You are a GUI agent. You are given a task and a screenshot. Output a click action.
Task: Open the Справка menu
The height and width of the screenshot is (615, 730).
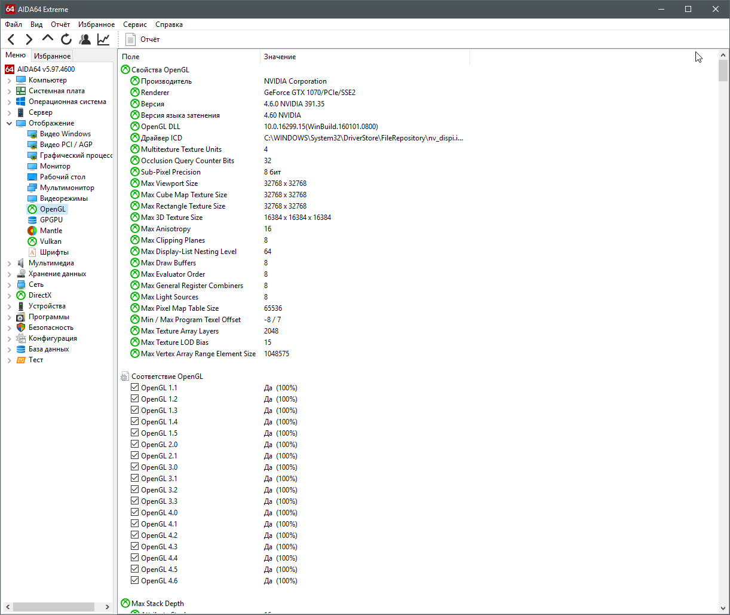click(169, 25)
